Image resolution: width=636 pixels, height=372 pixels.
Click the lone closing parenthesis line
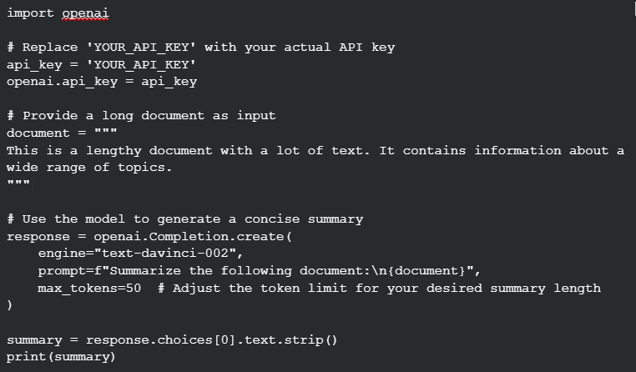pyautogui.click(x=10, y=305)
